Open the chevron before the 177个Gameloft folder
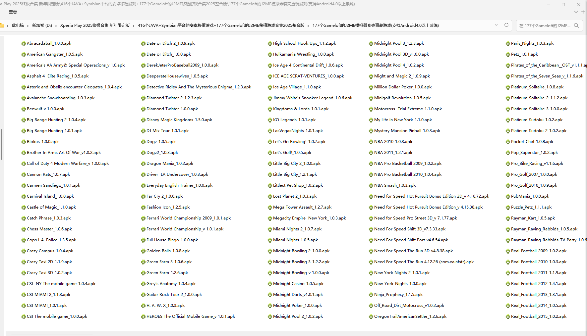The image size is (587, 336). (308, 25)
